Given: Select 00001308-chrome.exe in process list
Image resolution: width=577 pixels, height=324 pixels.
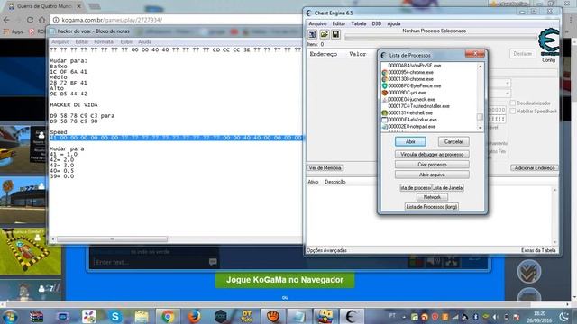Looking at the screenshot, I should (411, 79).
